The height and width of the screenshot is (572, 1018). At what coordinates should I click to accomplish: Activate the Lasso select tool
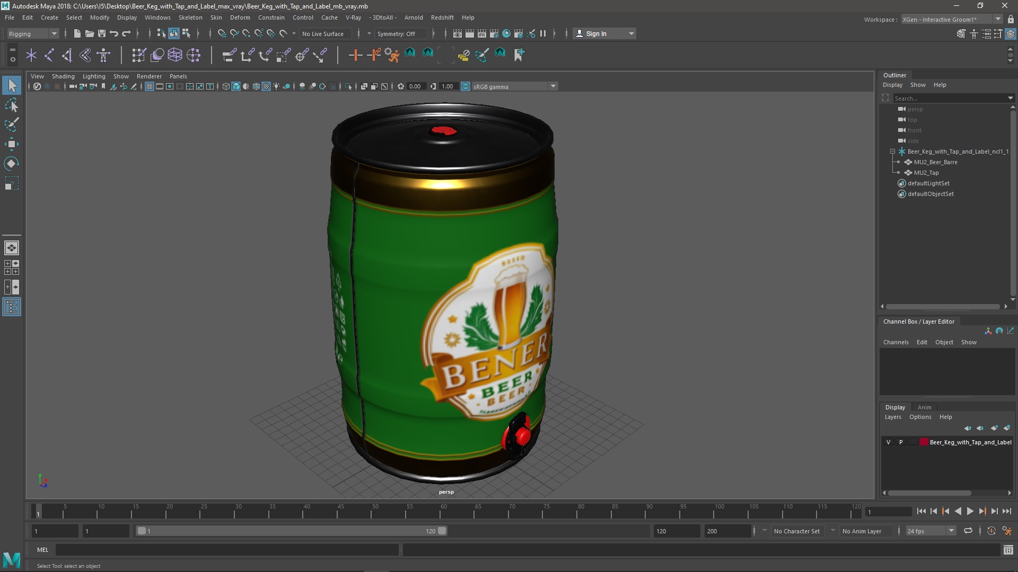(12, 105)
